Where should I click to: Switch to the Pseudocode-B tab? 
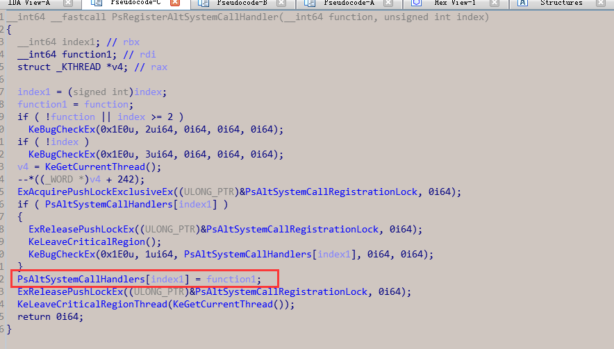(x=242, y=3)
